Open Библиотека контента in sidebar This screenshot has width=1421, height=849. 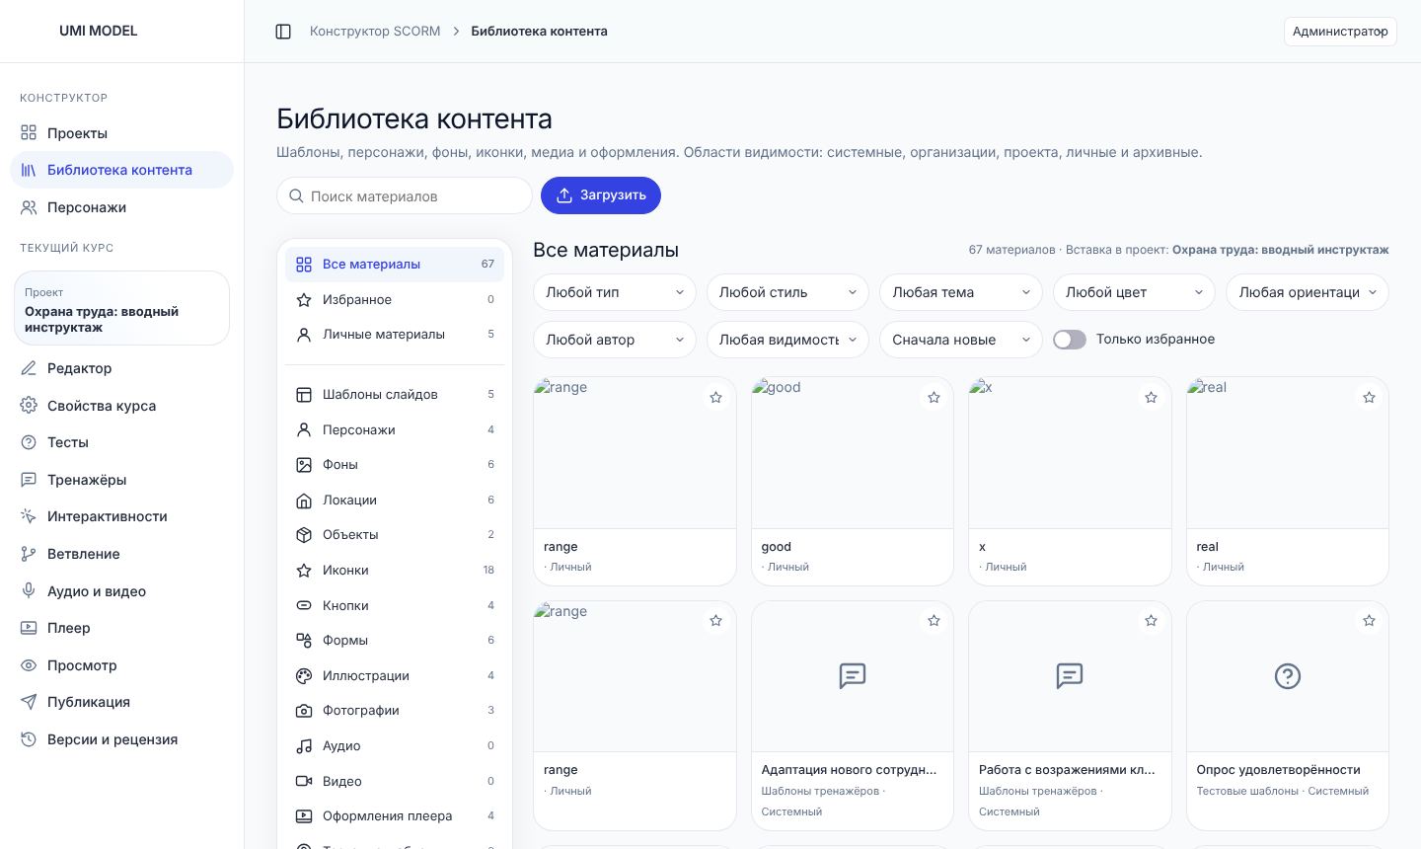pyautogui.click(x=121, y=170)
